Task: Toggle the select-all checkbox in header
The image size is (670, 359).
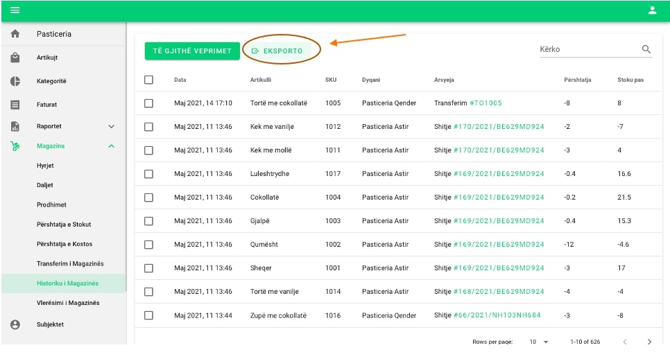Action: (x=148, y=80)
